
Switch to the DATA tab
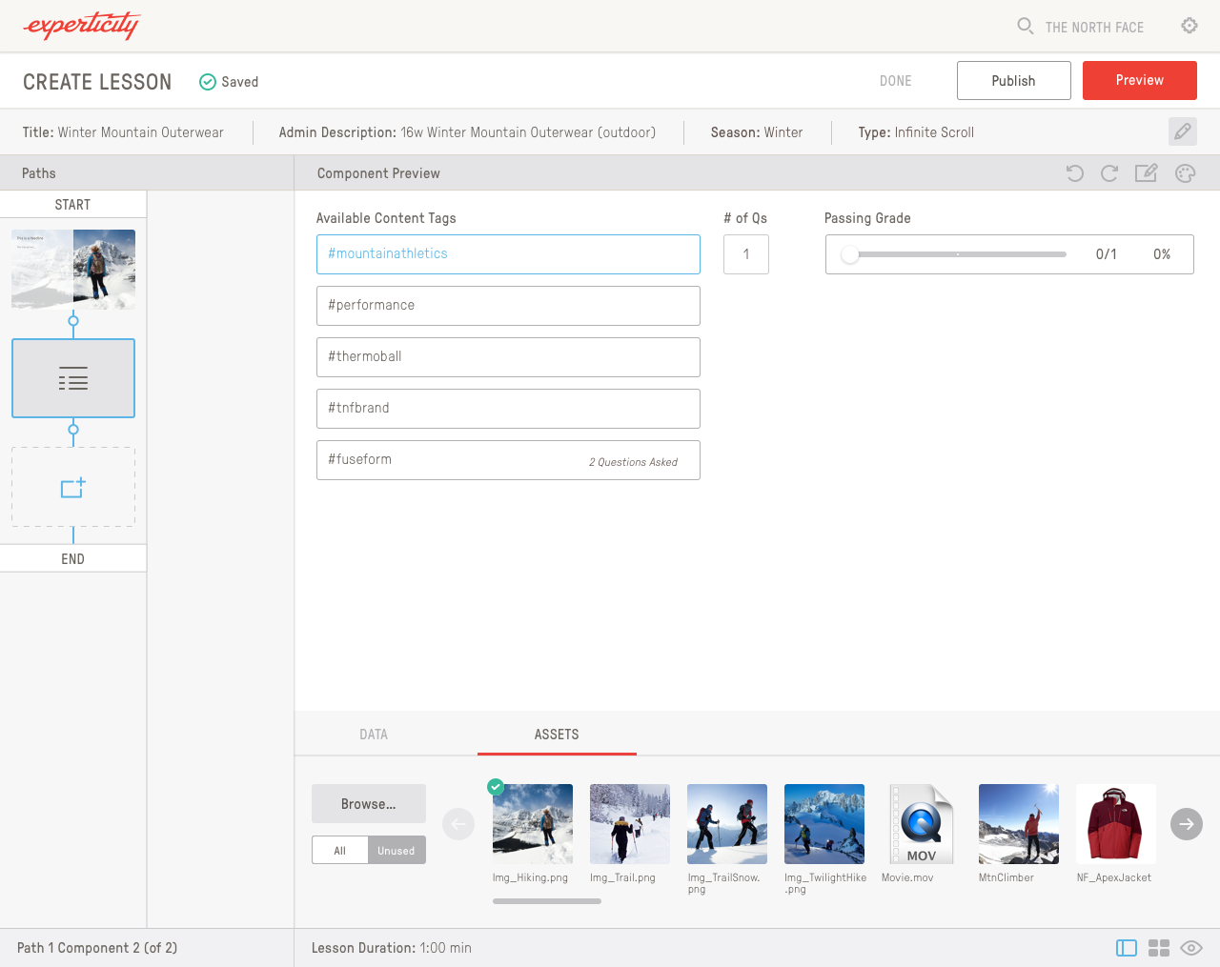tap(374, 735)
